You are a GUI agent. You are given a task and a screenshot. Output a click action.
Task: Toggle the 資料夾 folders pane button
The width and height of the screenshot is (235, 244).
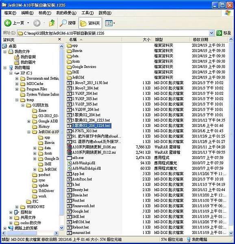(90, 23)
